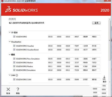This screenshot has width=112, height=97.
Task: Click Flow Simulation field 64K7
Action: [x=96, y=59]
